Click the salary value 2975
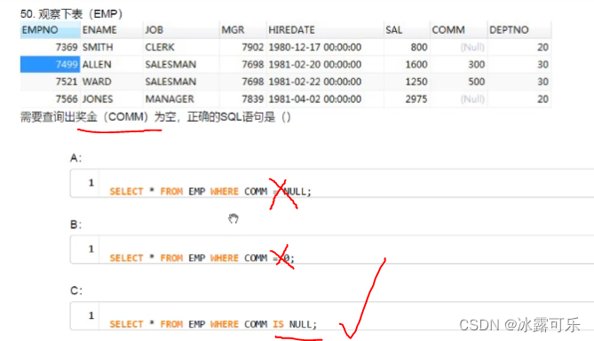 click(x=416, y=99)
